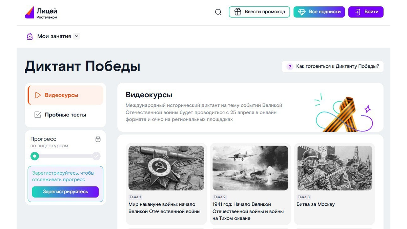
Task: Click the arrow icon inside Войти button
Action: coord(357,11)
